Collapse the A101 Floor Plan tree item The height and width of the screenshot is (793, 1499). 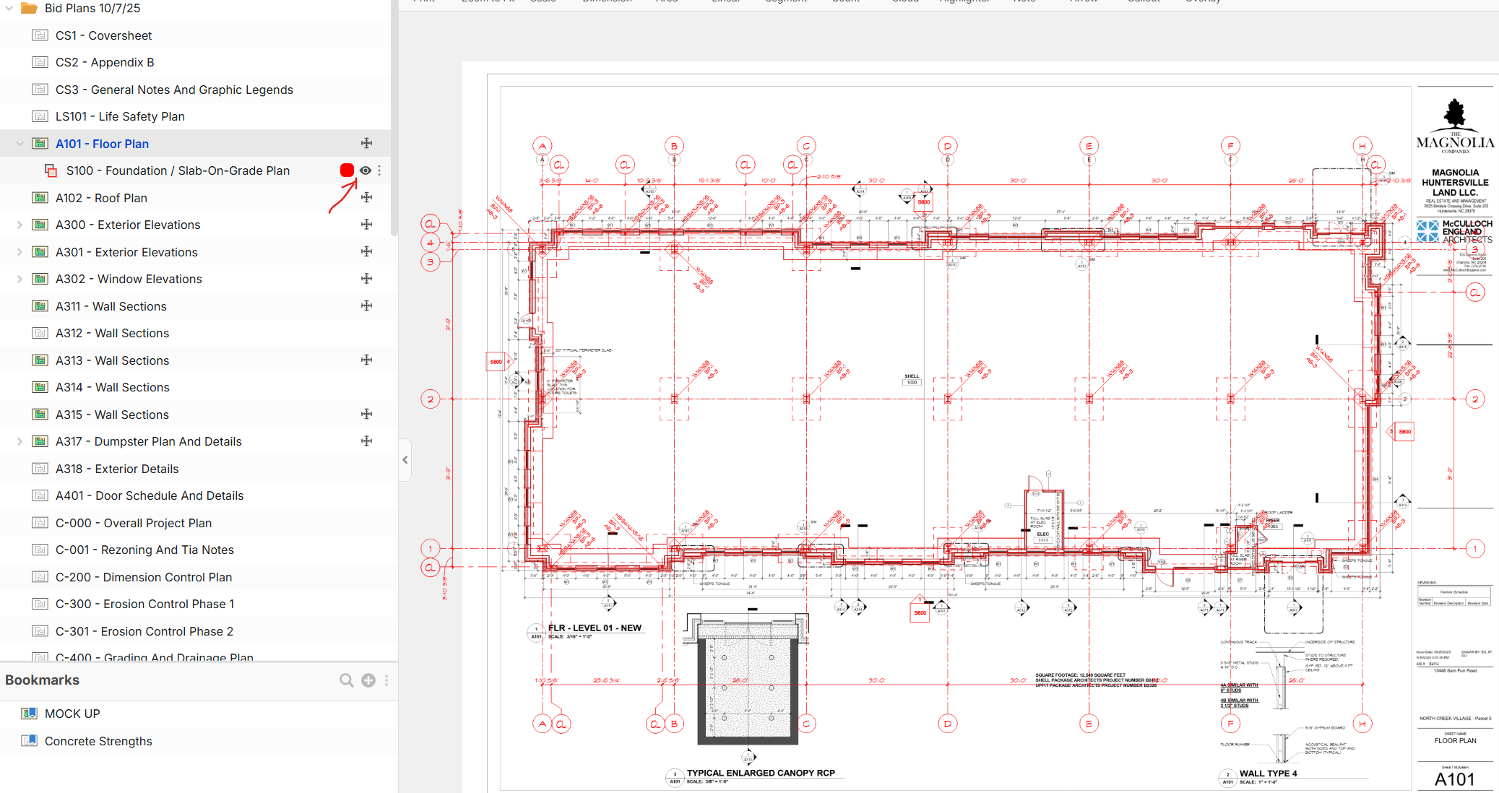tap(20, 144)
